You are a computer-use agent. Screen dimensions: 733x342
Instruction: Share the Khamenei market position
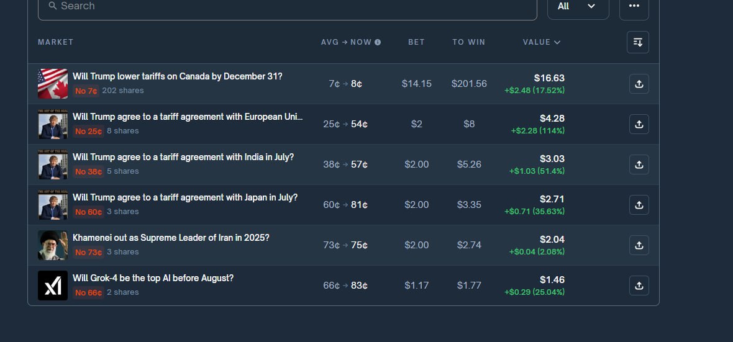pyautogui.click(x=639, y=245)
